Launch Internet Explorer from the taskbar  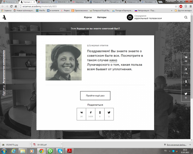(13, 151)
